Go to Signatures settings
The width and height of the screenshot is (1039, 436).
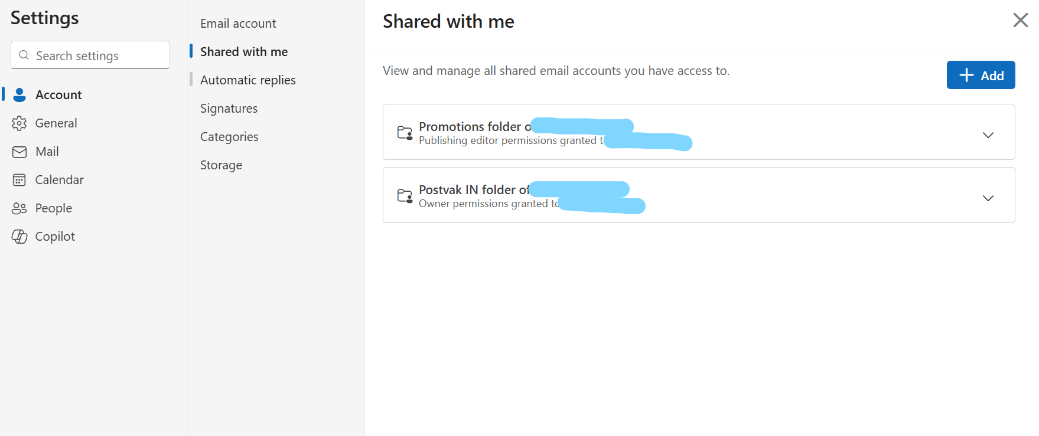coord(229,109)
